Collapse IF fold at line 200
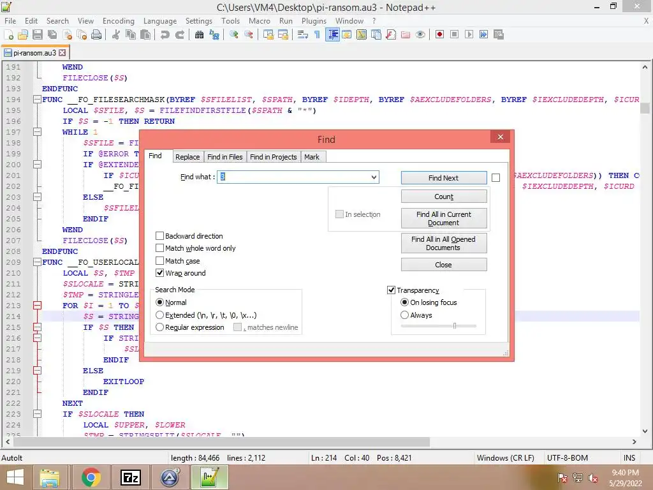The width and height of the screenshot is (653, 490). click(x=37, y=164)
